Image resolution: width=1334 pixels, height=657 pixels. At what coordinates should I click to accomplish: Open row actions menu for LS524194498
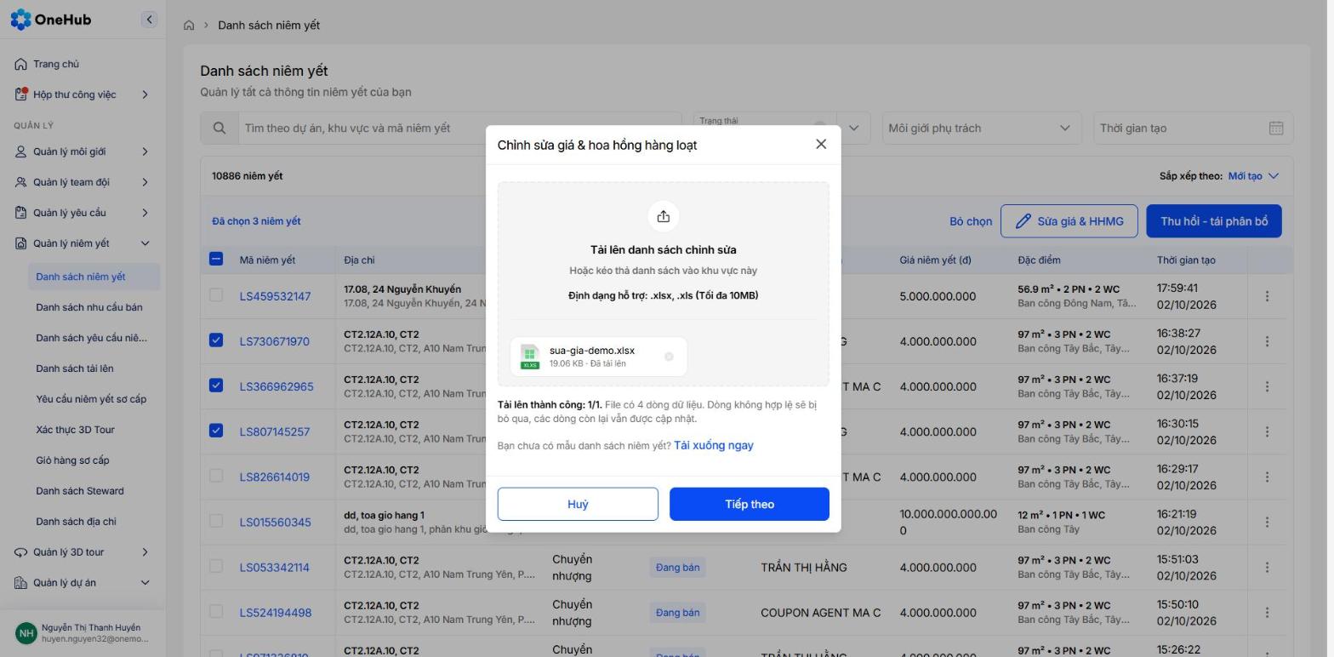click(x=1267, y=612)
